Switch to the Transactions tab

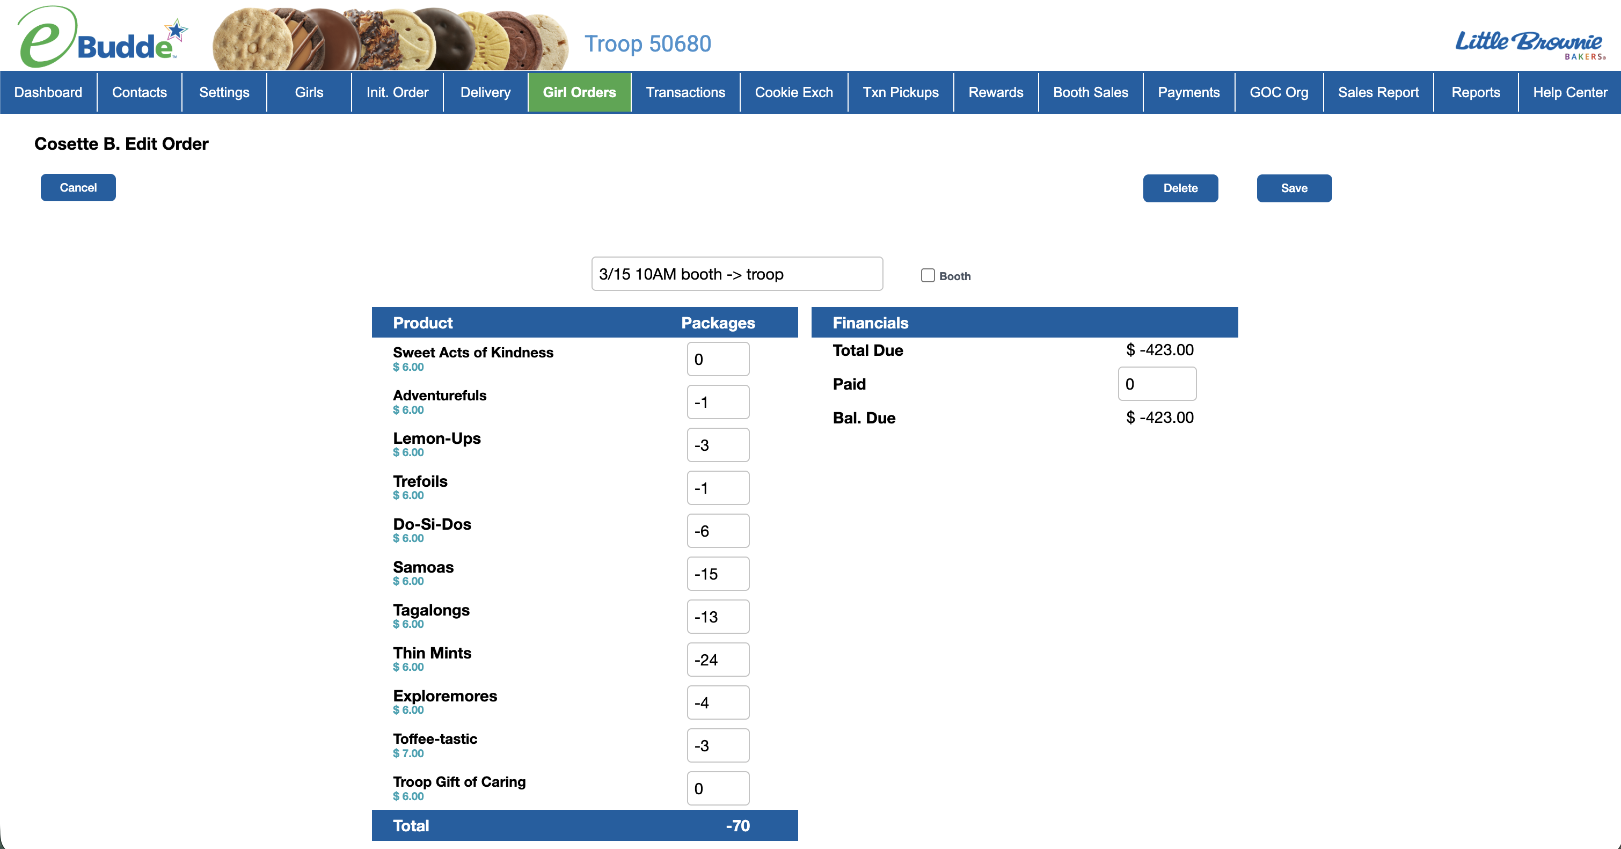685,92
